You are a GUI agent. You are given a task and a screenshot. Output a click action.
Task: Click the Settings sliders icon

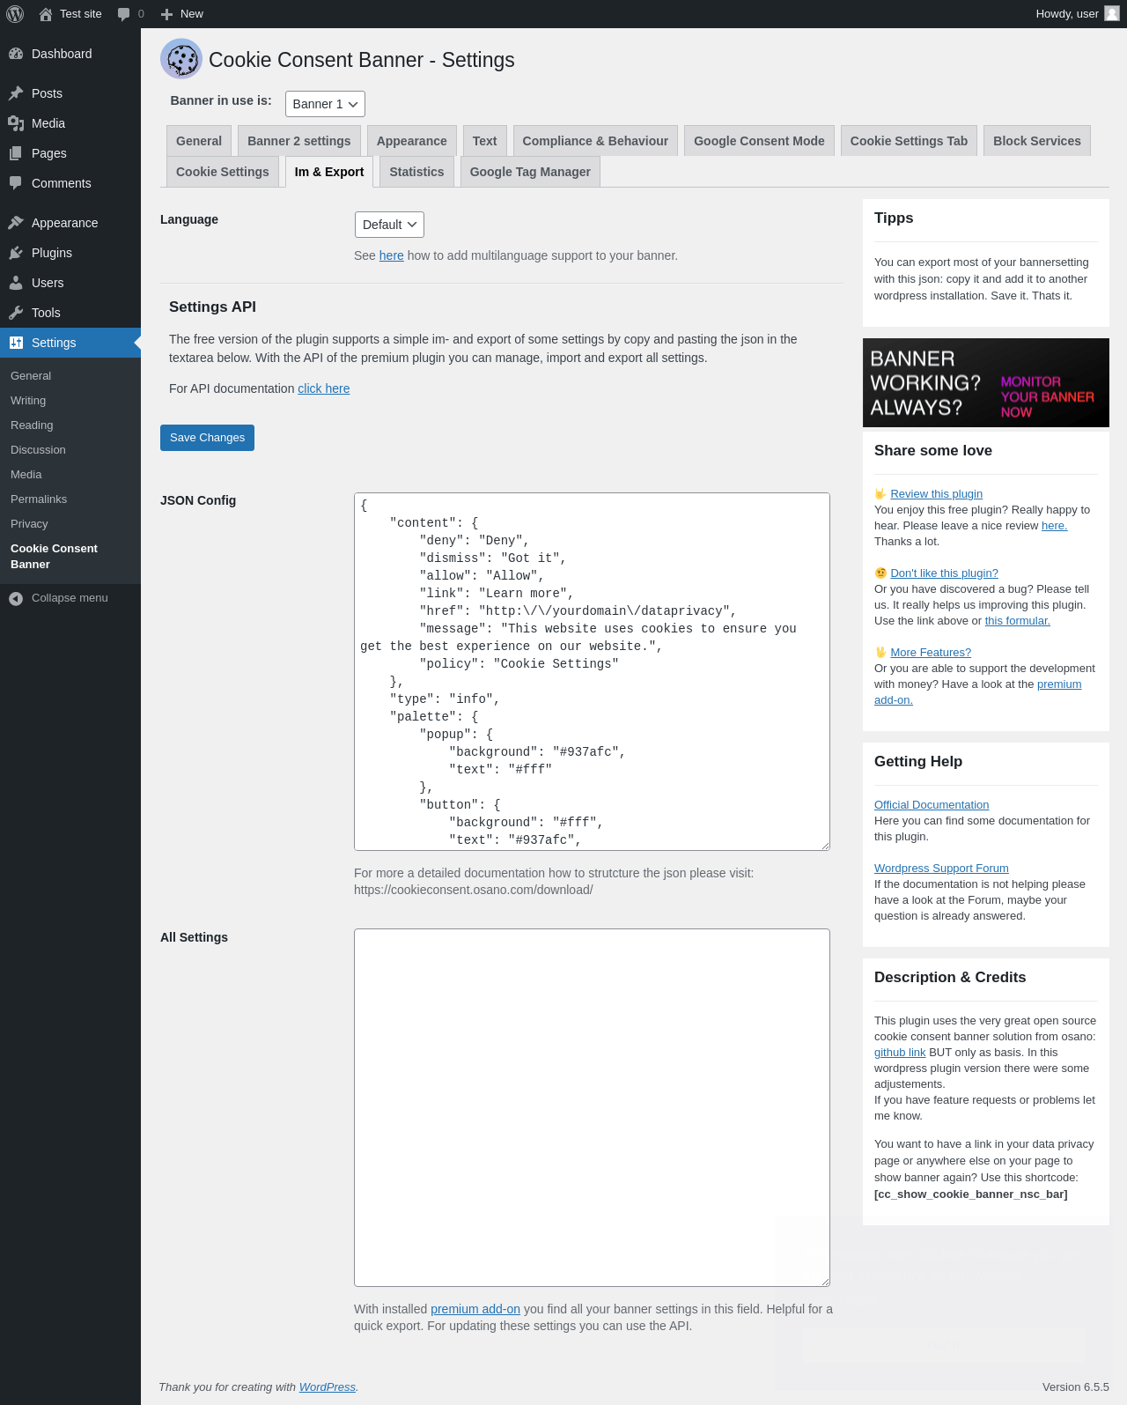coord(16,343)
